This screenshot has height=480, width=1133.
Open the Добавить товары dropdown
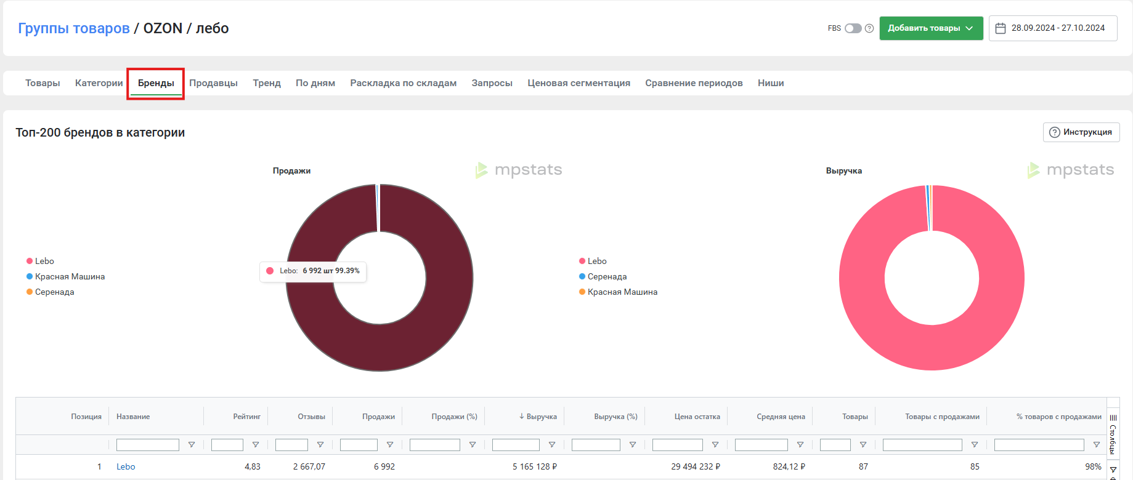(931, 28)
